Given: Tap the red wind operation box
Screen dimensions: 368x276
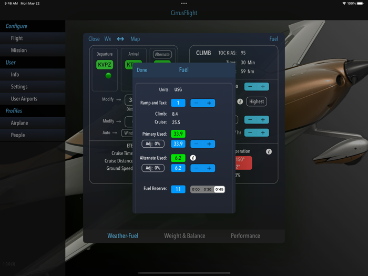Looking at the screenshot, I should [243, 163].
